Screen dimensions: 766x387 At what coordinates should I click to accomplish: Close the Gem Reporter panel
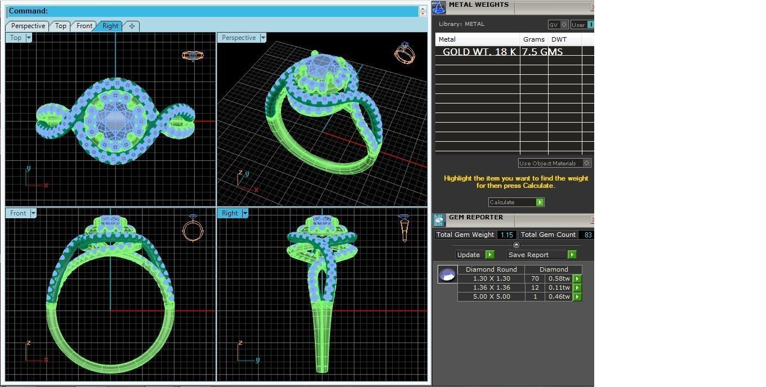[592, 220]
